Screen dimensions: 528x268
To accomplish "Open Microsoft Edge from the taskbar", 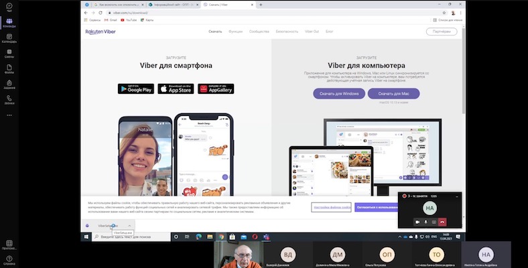I will pos(199,237).
